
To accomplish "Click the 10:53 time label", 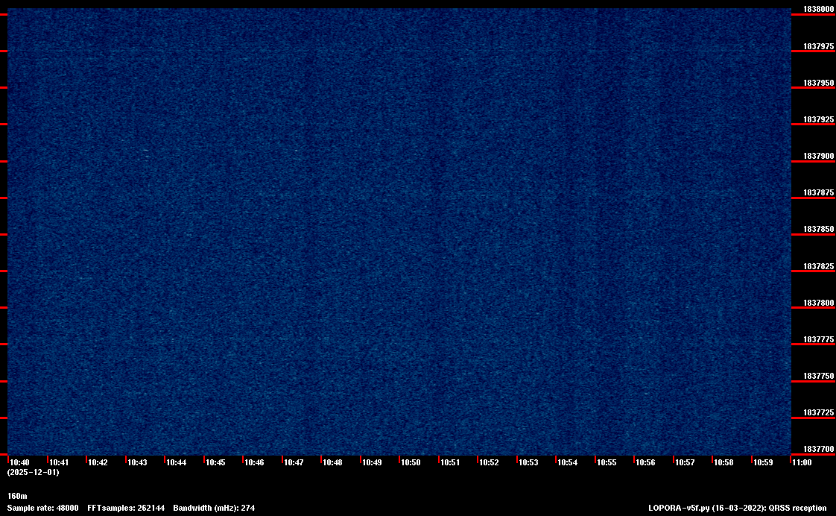I will point(528,462).
